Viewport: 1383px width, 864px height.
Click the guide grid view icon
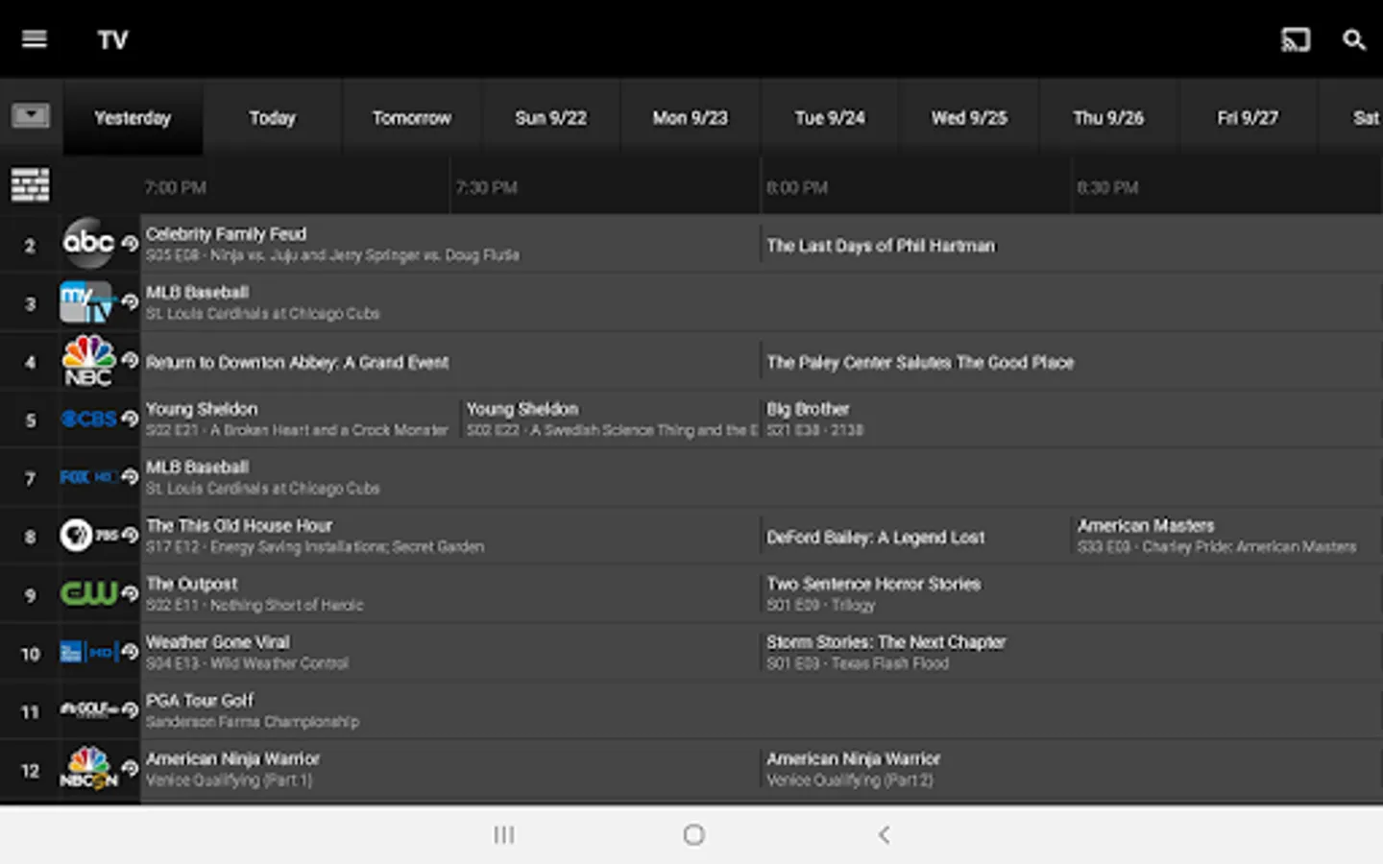pyautogui.click(x=31, y=185)
